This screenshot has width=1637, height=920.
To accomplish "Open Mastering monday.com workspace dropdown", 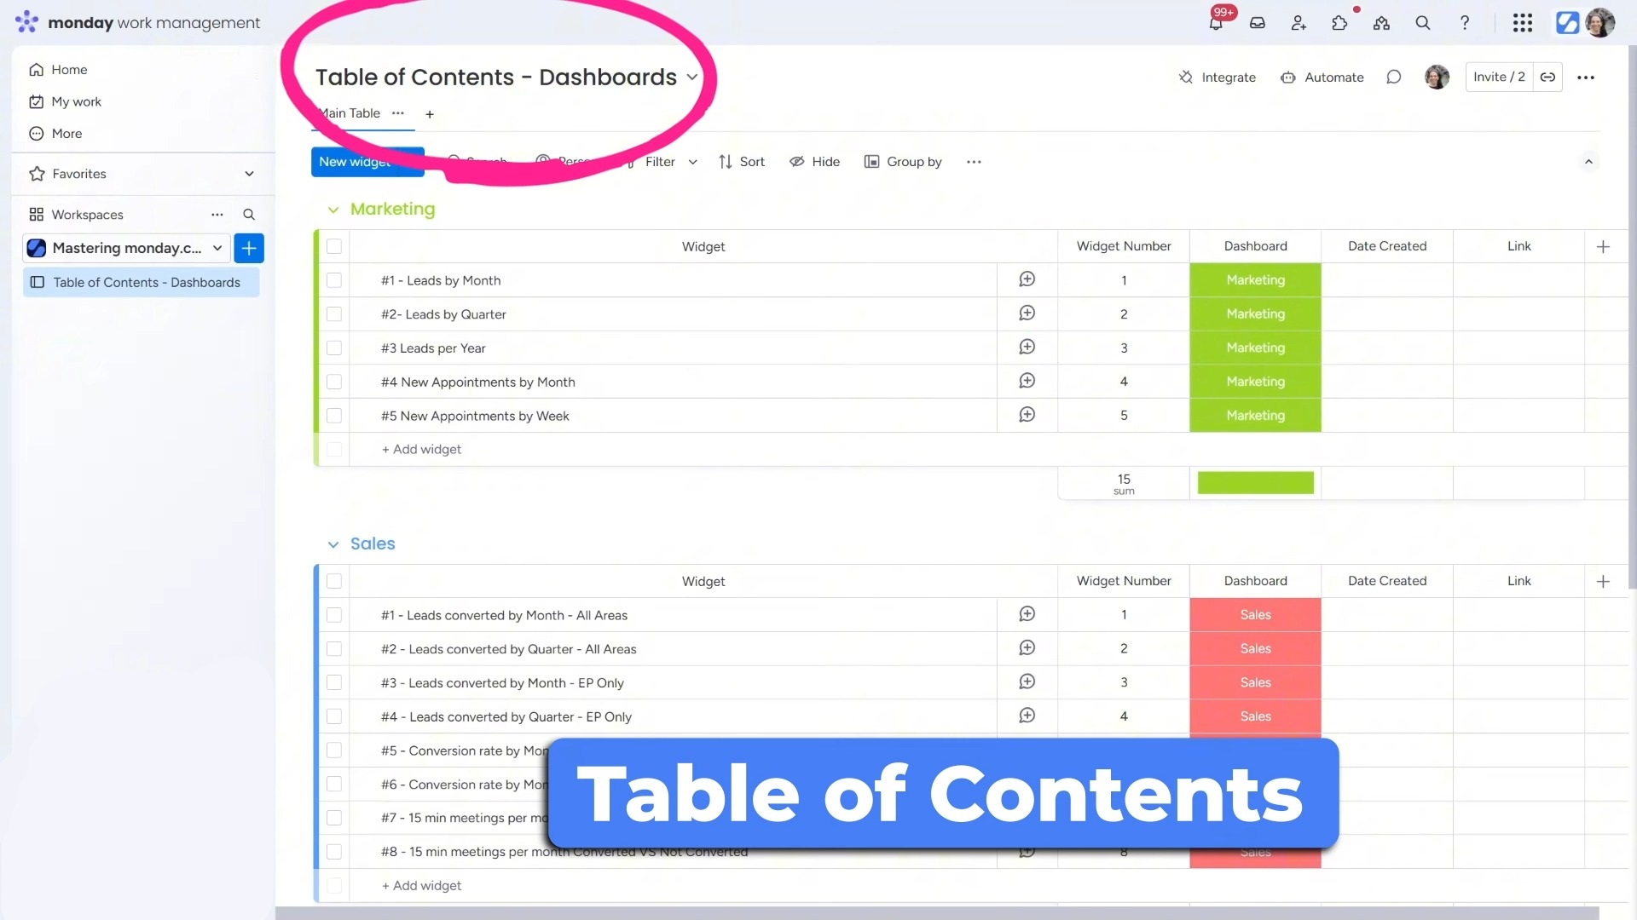I will point(217,248).
